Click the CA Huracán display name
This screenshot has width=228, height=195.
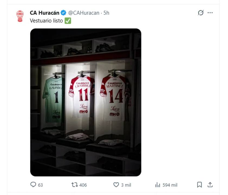pos(44,13)
